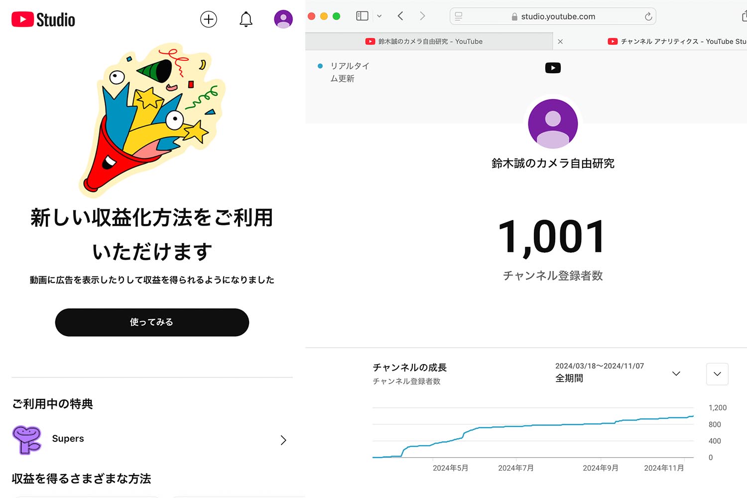Viewport: 747px width, 498px height.
Task: Open the notifications bell
Action: [x=246, y=19]
